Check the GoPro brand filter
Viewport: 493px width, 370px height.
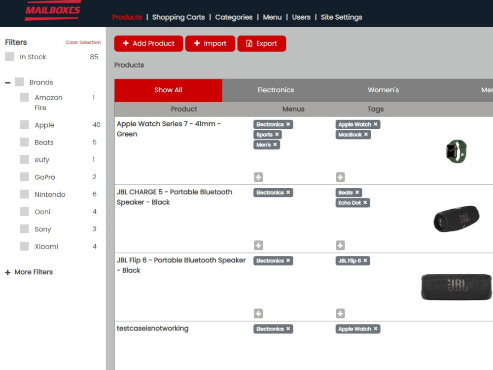[x=24, y=177]
